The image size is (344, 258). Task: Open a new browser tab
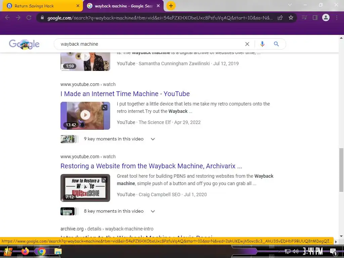click(x=171, y=6)
